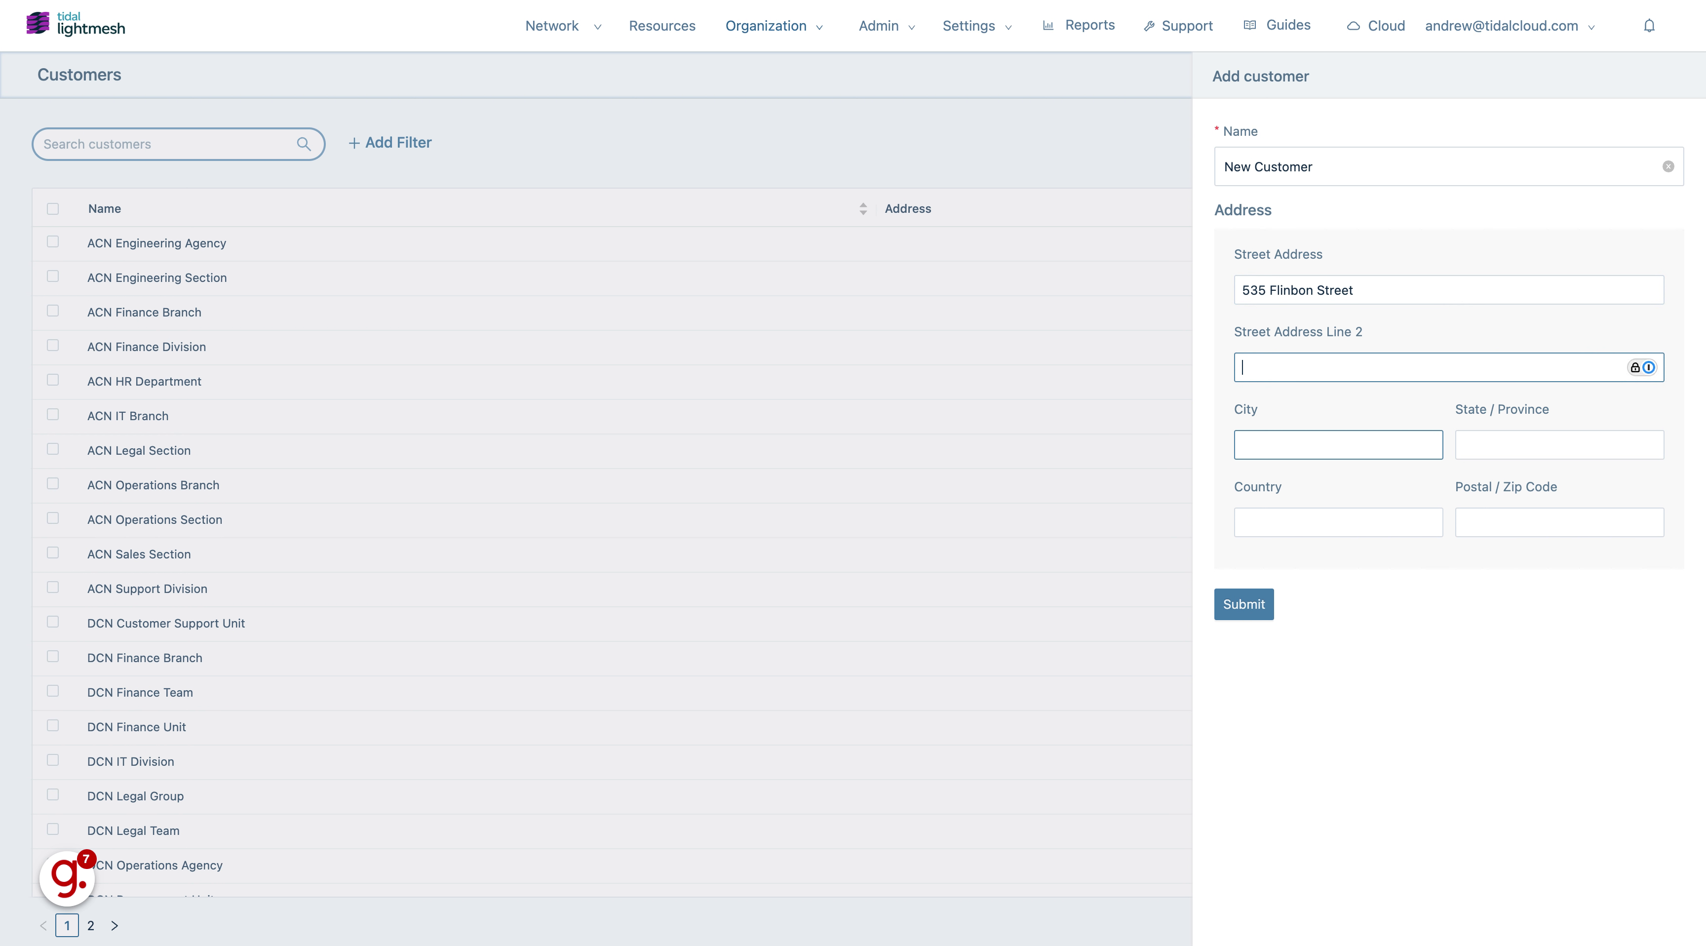Check the DCN IT Division row checkbox
The width and height of the screenshot is (1706, 946).
point(53,760)
